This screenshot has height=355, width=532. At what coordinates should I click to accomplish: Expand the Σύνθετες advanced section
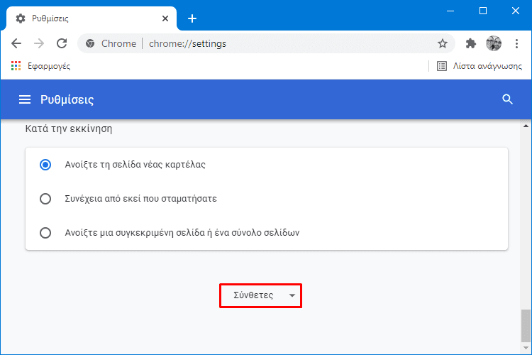260,295
